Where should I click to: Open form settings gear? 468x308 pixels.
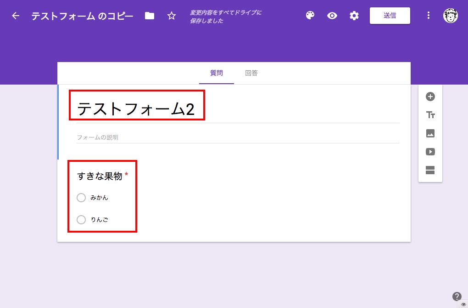pos(354,16)
